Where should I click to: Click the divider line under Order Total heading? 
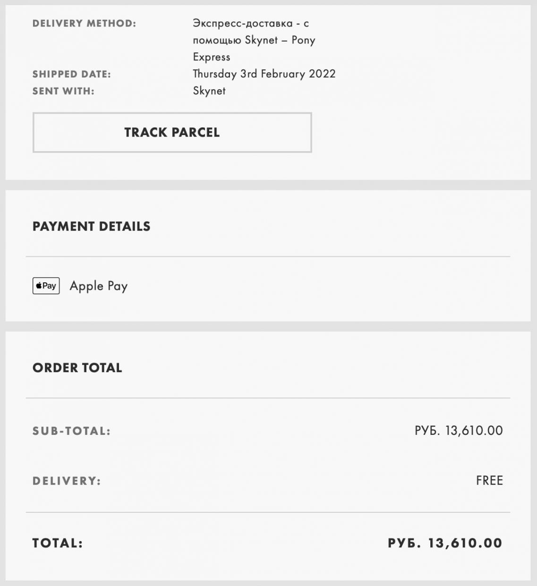pos(268,398)
